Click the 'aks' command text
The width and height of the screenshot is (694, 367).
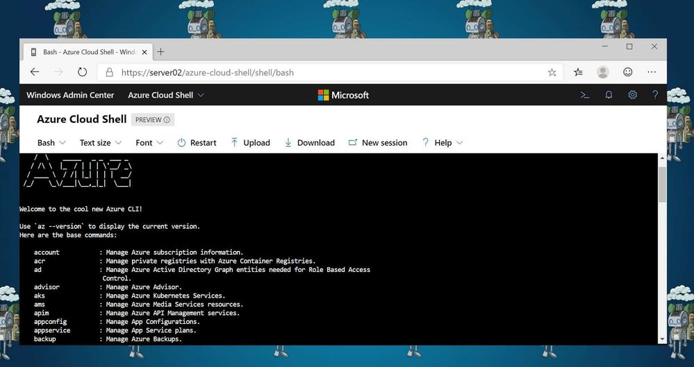click(40, 296)
